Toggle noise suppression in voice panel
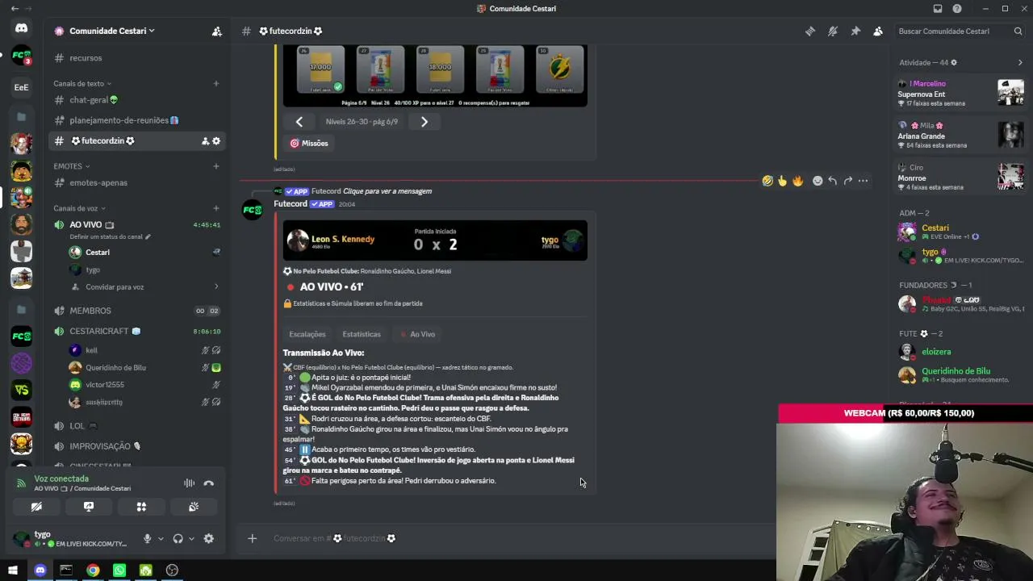This screenshot has width=1033, height=581. click(189, 483)
